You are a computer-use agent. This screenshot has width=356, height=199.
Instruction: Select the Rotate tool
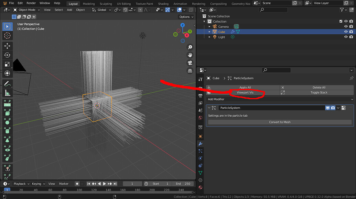[7, 55]
